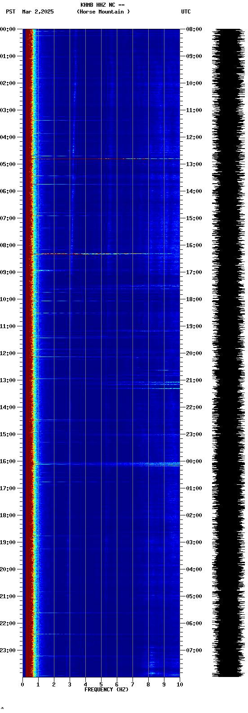
Task: Click the 2 Hz frequency tick label
Action: point(54,685)
